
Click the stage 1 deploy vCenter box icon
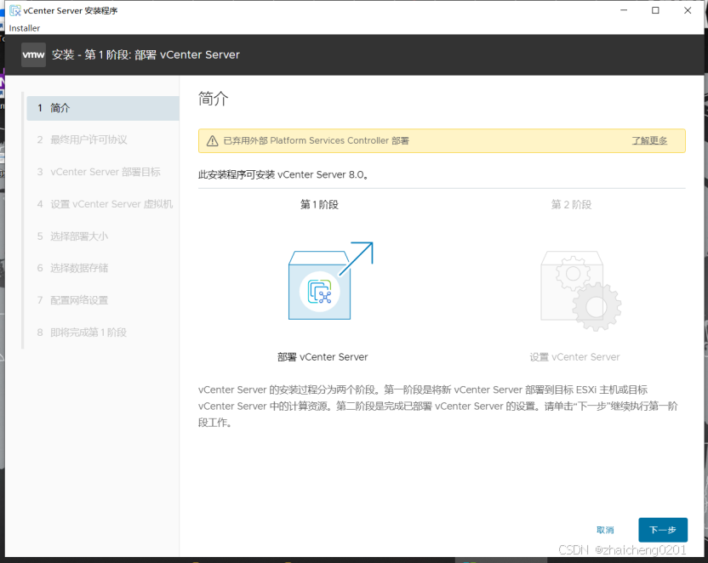(x=330, y=281)
